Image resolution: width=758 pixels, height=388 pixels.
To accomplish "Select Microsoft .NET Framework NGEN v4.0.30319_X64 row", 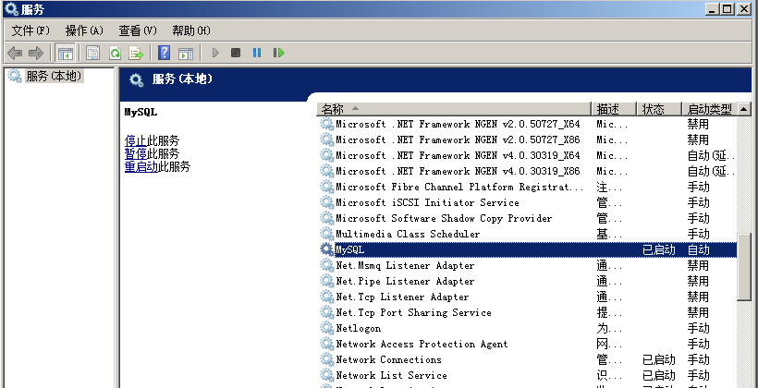I will (528, 155).
